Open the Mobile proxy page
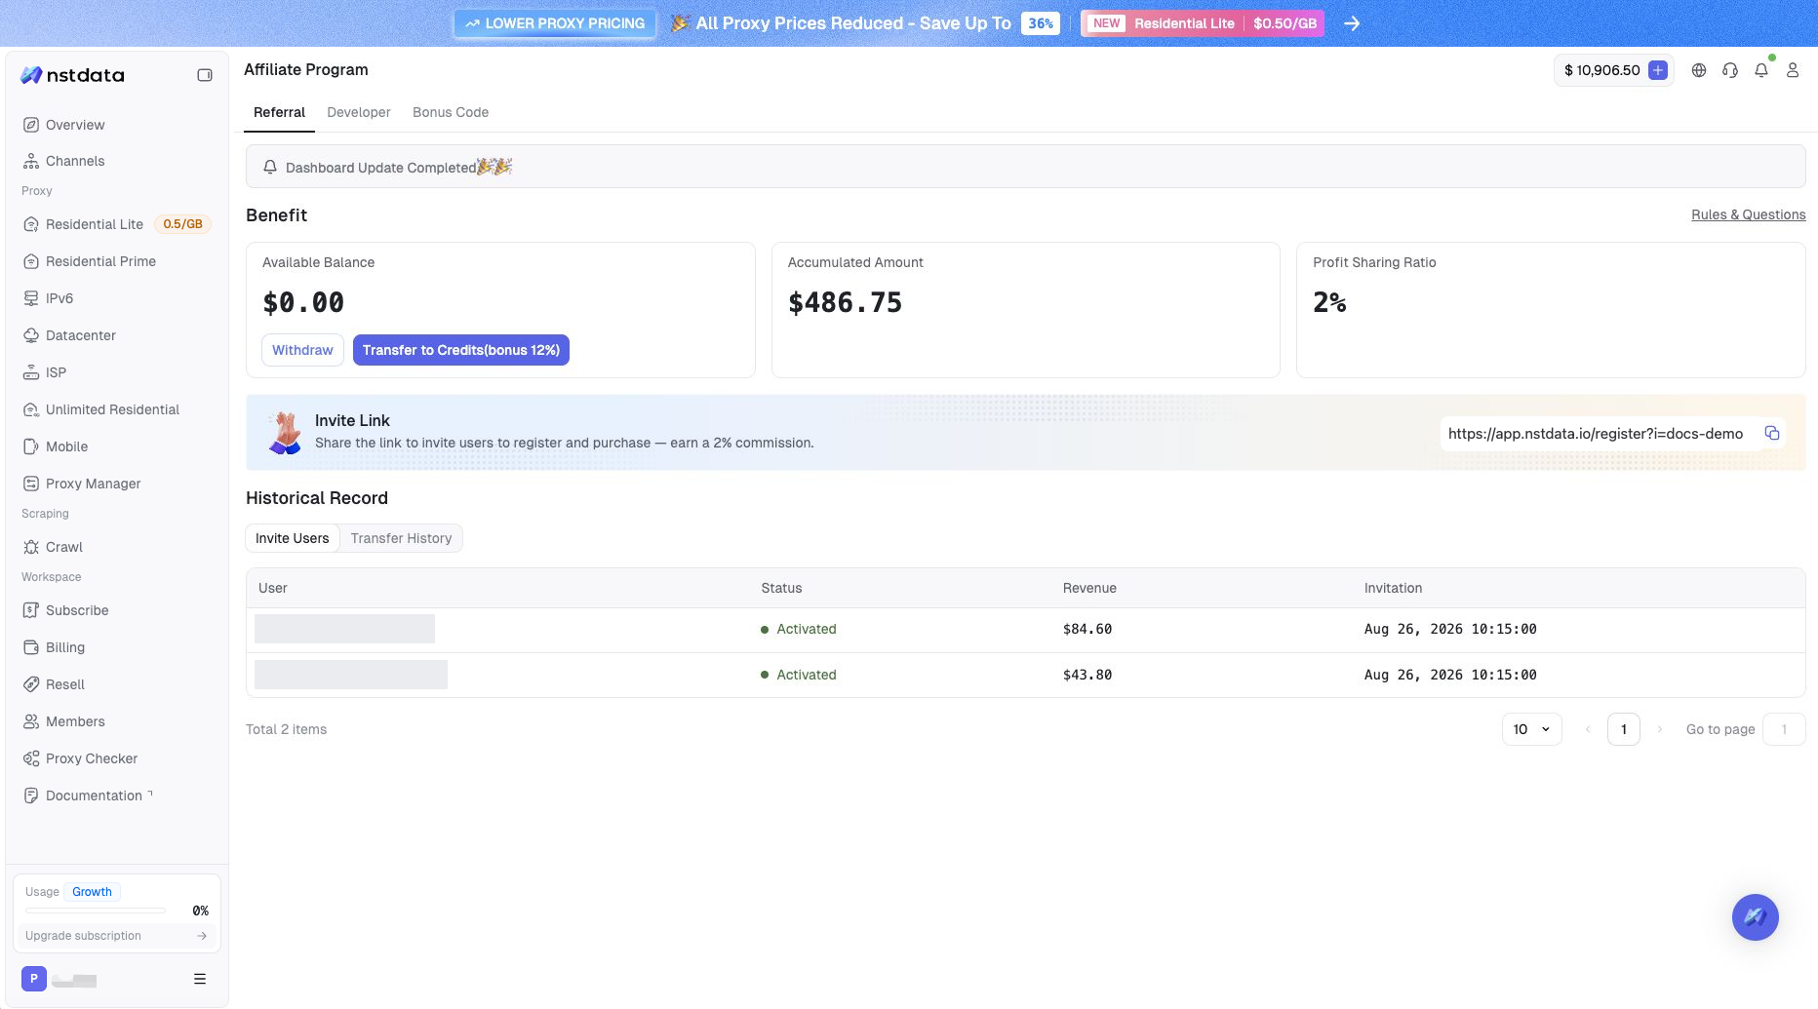1818x1009 pixels. click(117, 446)
